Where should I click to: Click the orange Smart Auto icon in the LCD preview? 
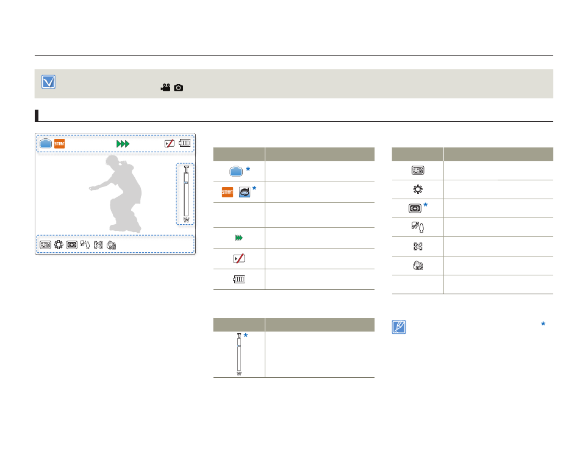(x=59, y=144)
